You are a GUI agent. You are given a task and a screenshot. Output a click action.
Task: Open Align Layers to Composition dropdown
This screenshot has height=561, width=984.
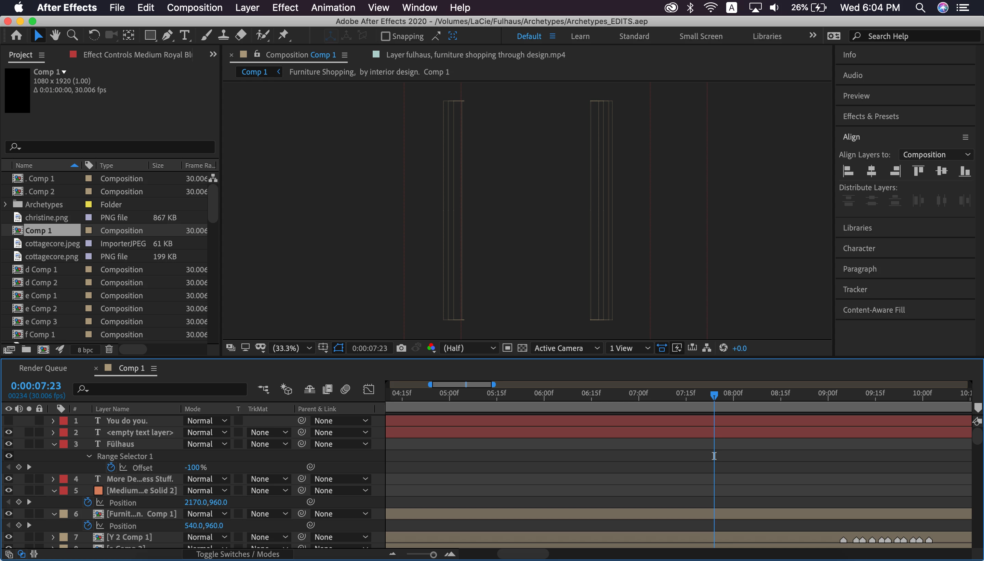click(936, 155)
